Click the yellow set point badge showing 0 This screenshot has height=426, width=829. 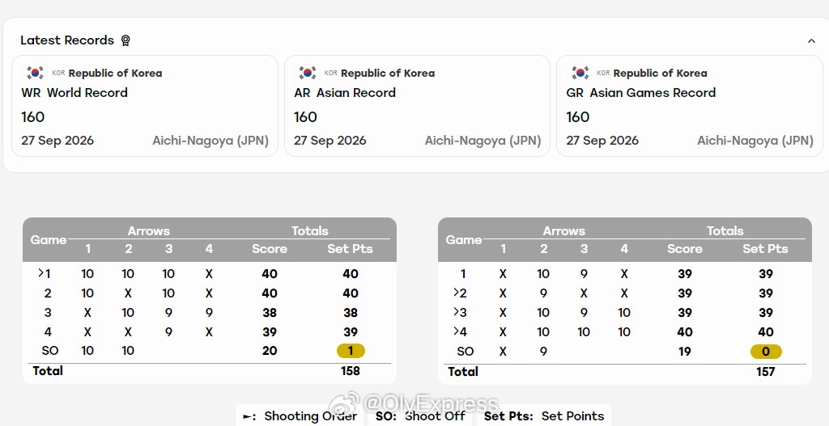coord(766,352)
